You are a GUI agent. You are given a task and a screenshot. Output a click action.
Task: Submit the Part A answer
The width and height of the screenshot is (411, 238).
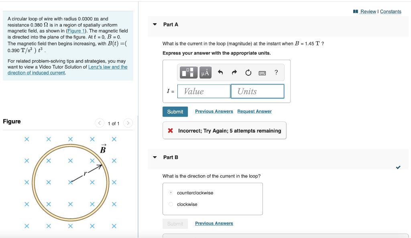pyautogui.click(x=175, y=111)
